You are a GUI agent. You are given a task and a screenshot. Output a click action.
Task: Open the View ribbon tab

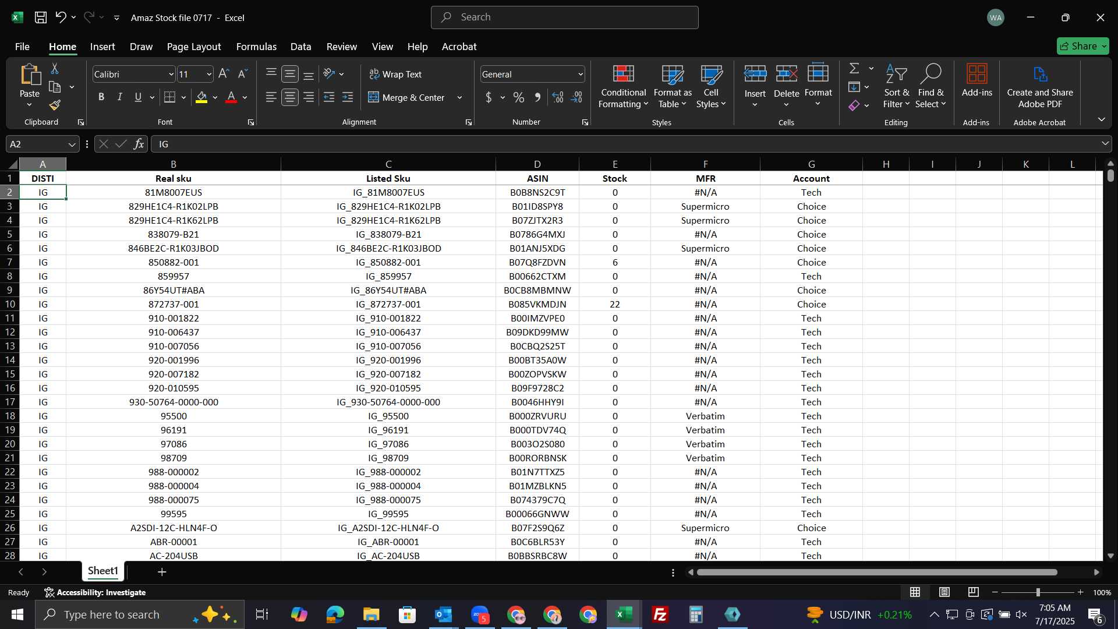tap(382, 47)
